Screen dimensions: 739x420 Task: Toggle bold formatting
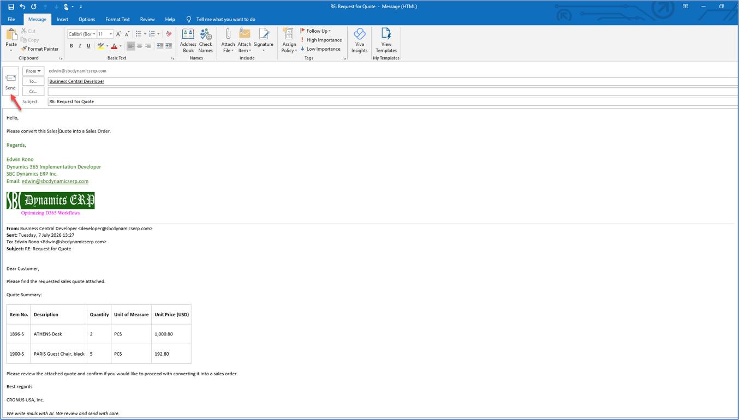(71, 46)
